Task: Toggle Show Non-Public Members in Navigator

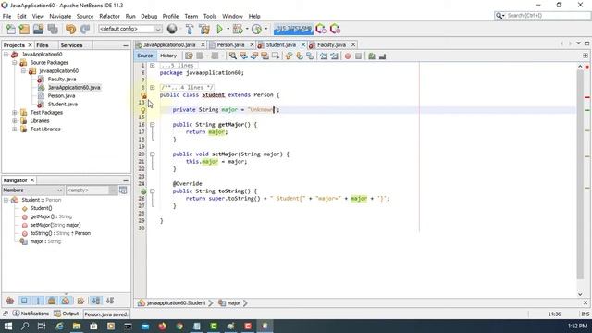Action: click(x=52, y=301)
